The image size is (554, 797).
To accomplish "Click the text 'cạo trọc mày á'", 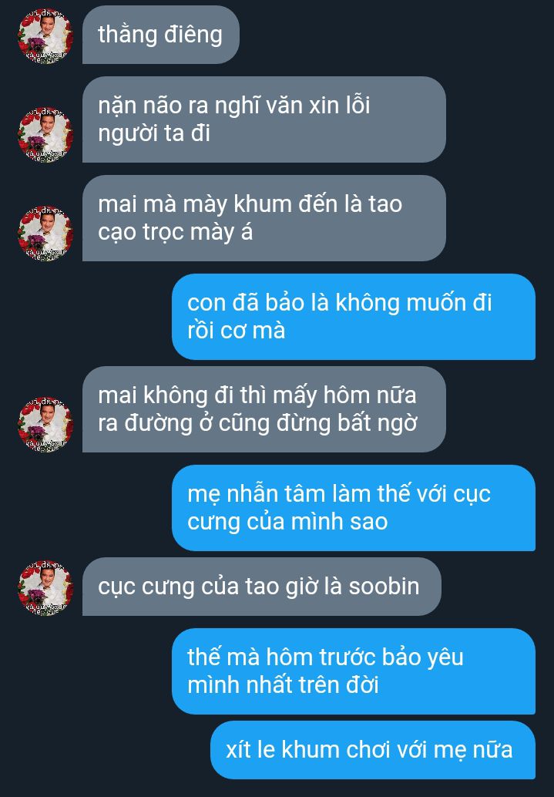I will point(176,232).
